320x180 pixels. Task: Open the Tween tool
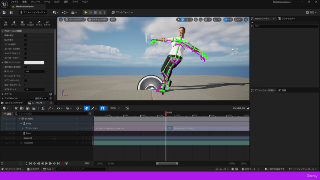click(22, 23)
